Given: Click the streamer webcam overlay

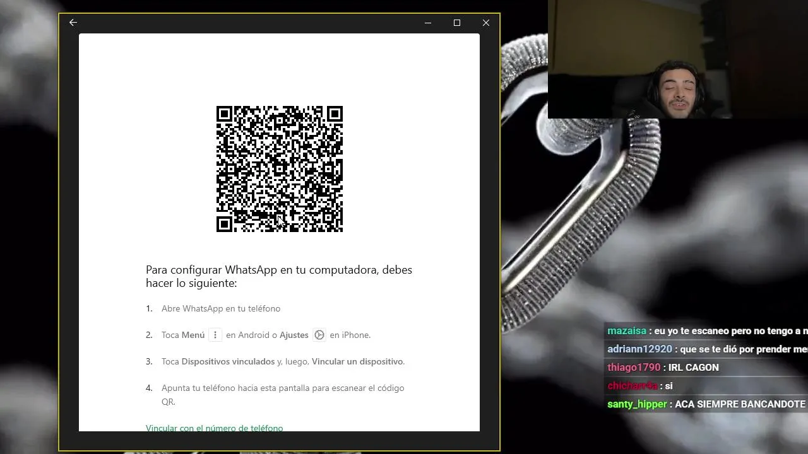Looking at the screenshot, I should click(678, 59).
